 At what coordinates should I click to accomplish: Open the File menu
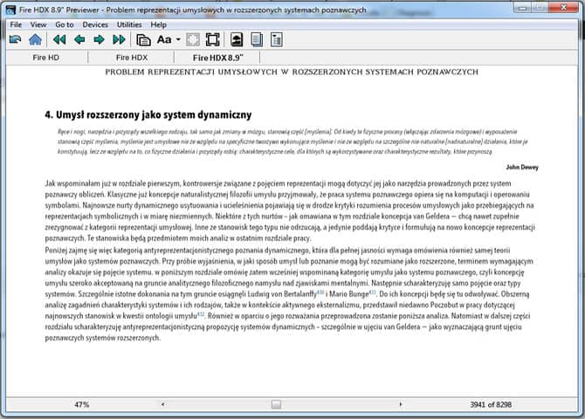[16, 24]
